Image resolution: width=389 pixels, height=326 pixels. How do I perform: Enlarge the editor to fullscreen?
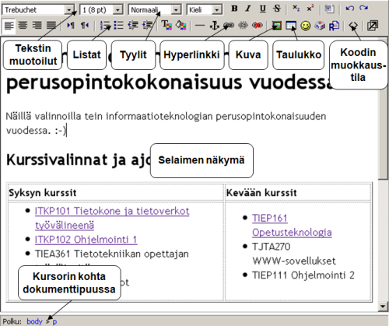[x=373, y=26]
